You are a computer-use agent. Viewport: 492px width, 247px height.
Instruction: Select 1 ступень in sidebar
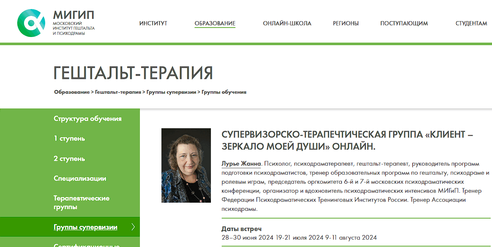tap(69, 139)
